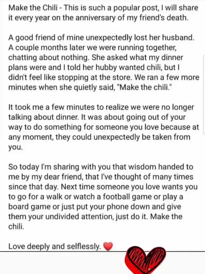Image resolution: width=205 pixels, height=274 pixels.
Task: Click the single word 'you.' ending third paragraph
Action: click(16, 147)
